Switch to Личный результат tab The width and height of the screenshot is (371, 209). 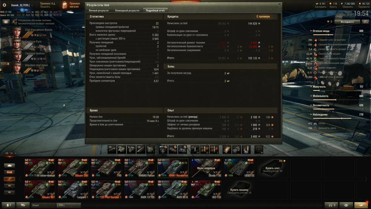[99, 10]
